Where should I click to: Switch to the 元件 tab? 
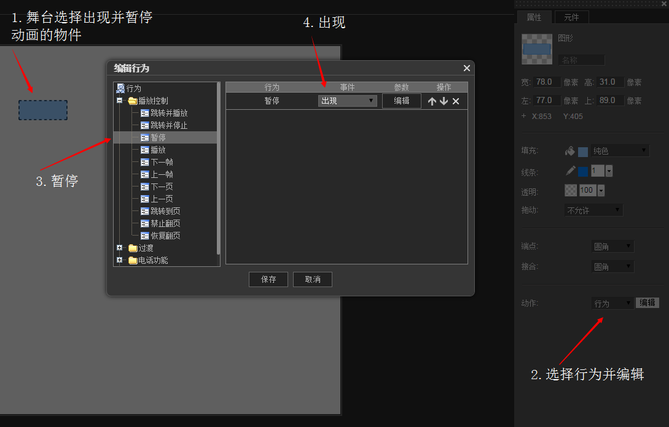[571, 17]
